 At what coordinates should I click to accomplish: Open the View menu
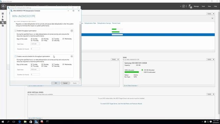[209, 6]
